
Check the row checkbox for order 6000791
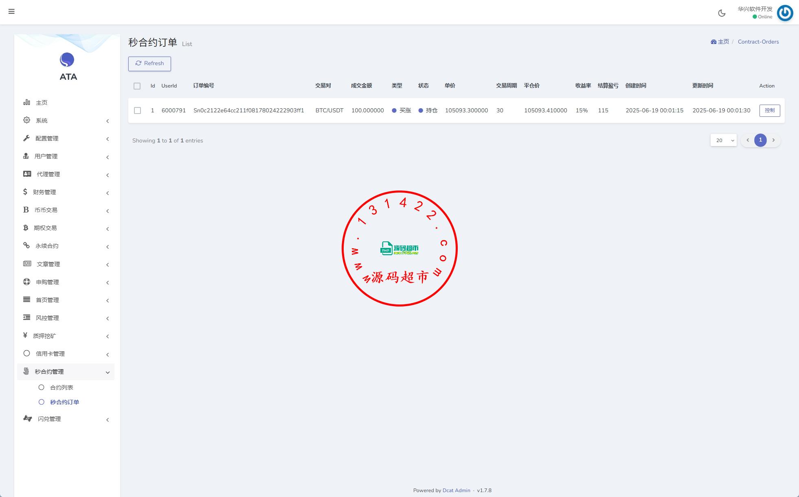[138, 111]
